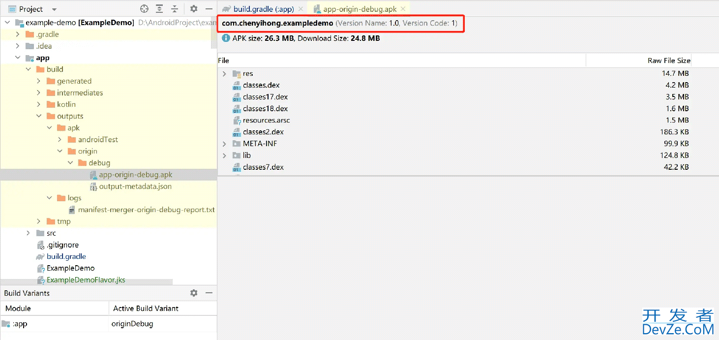Click the app-origin-debug.apk file icon in tree

(93, 175)
